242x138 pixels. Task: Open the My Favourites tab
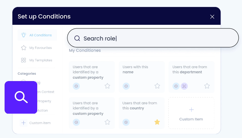37,48
